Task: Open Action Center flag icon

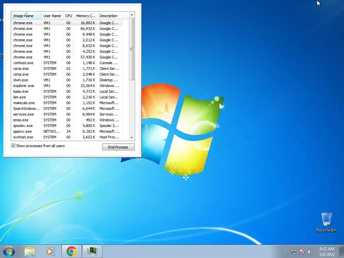Action: (x=302, y=252)
